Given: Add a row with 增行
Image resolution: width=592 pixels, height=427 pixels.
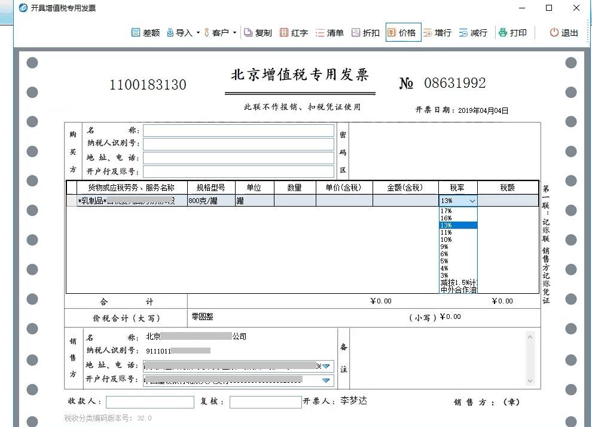Looking at the screenshot, I should [437, 33].
